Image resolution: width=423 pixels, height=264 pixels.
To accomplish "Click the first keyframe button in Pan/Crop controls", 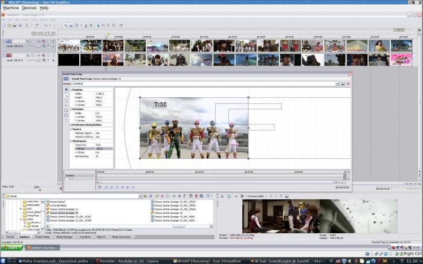I will coord(106,187).
